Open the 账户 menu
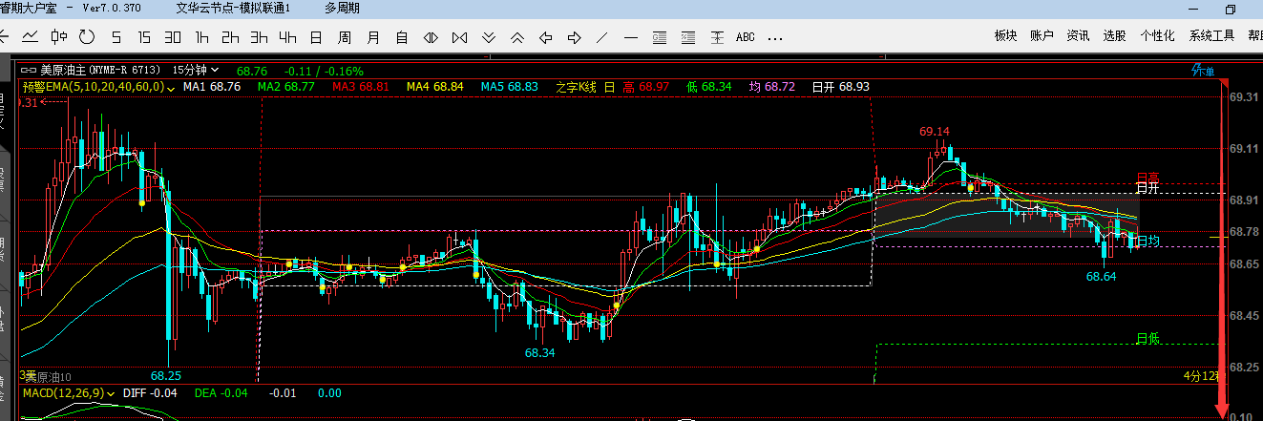1263x421 pixels. point(1042,36)
